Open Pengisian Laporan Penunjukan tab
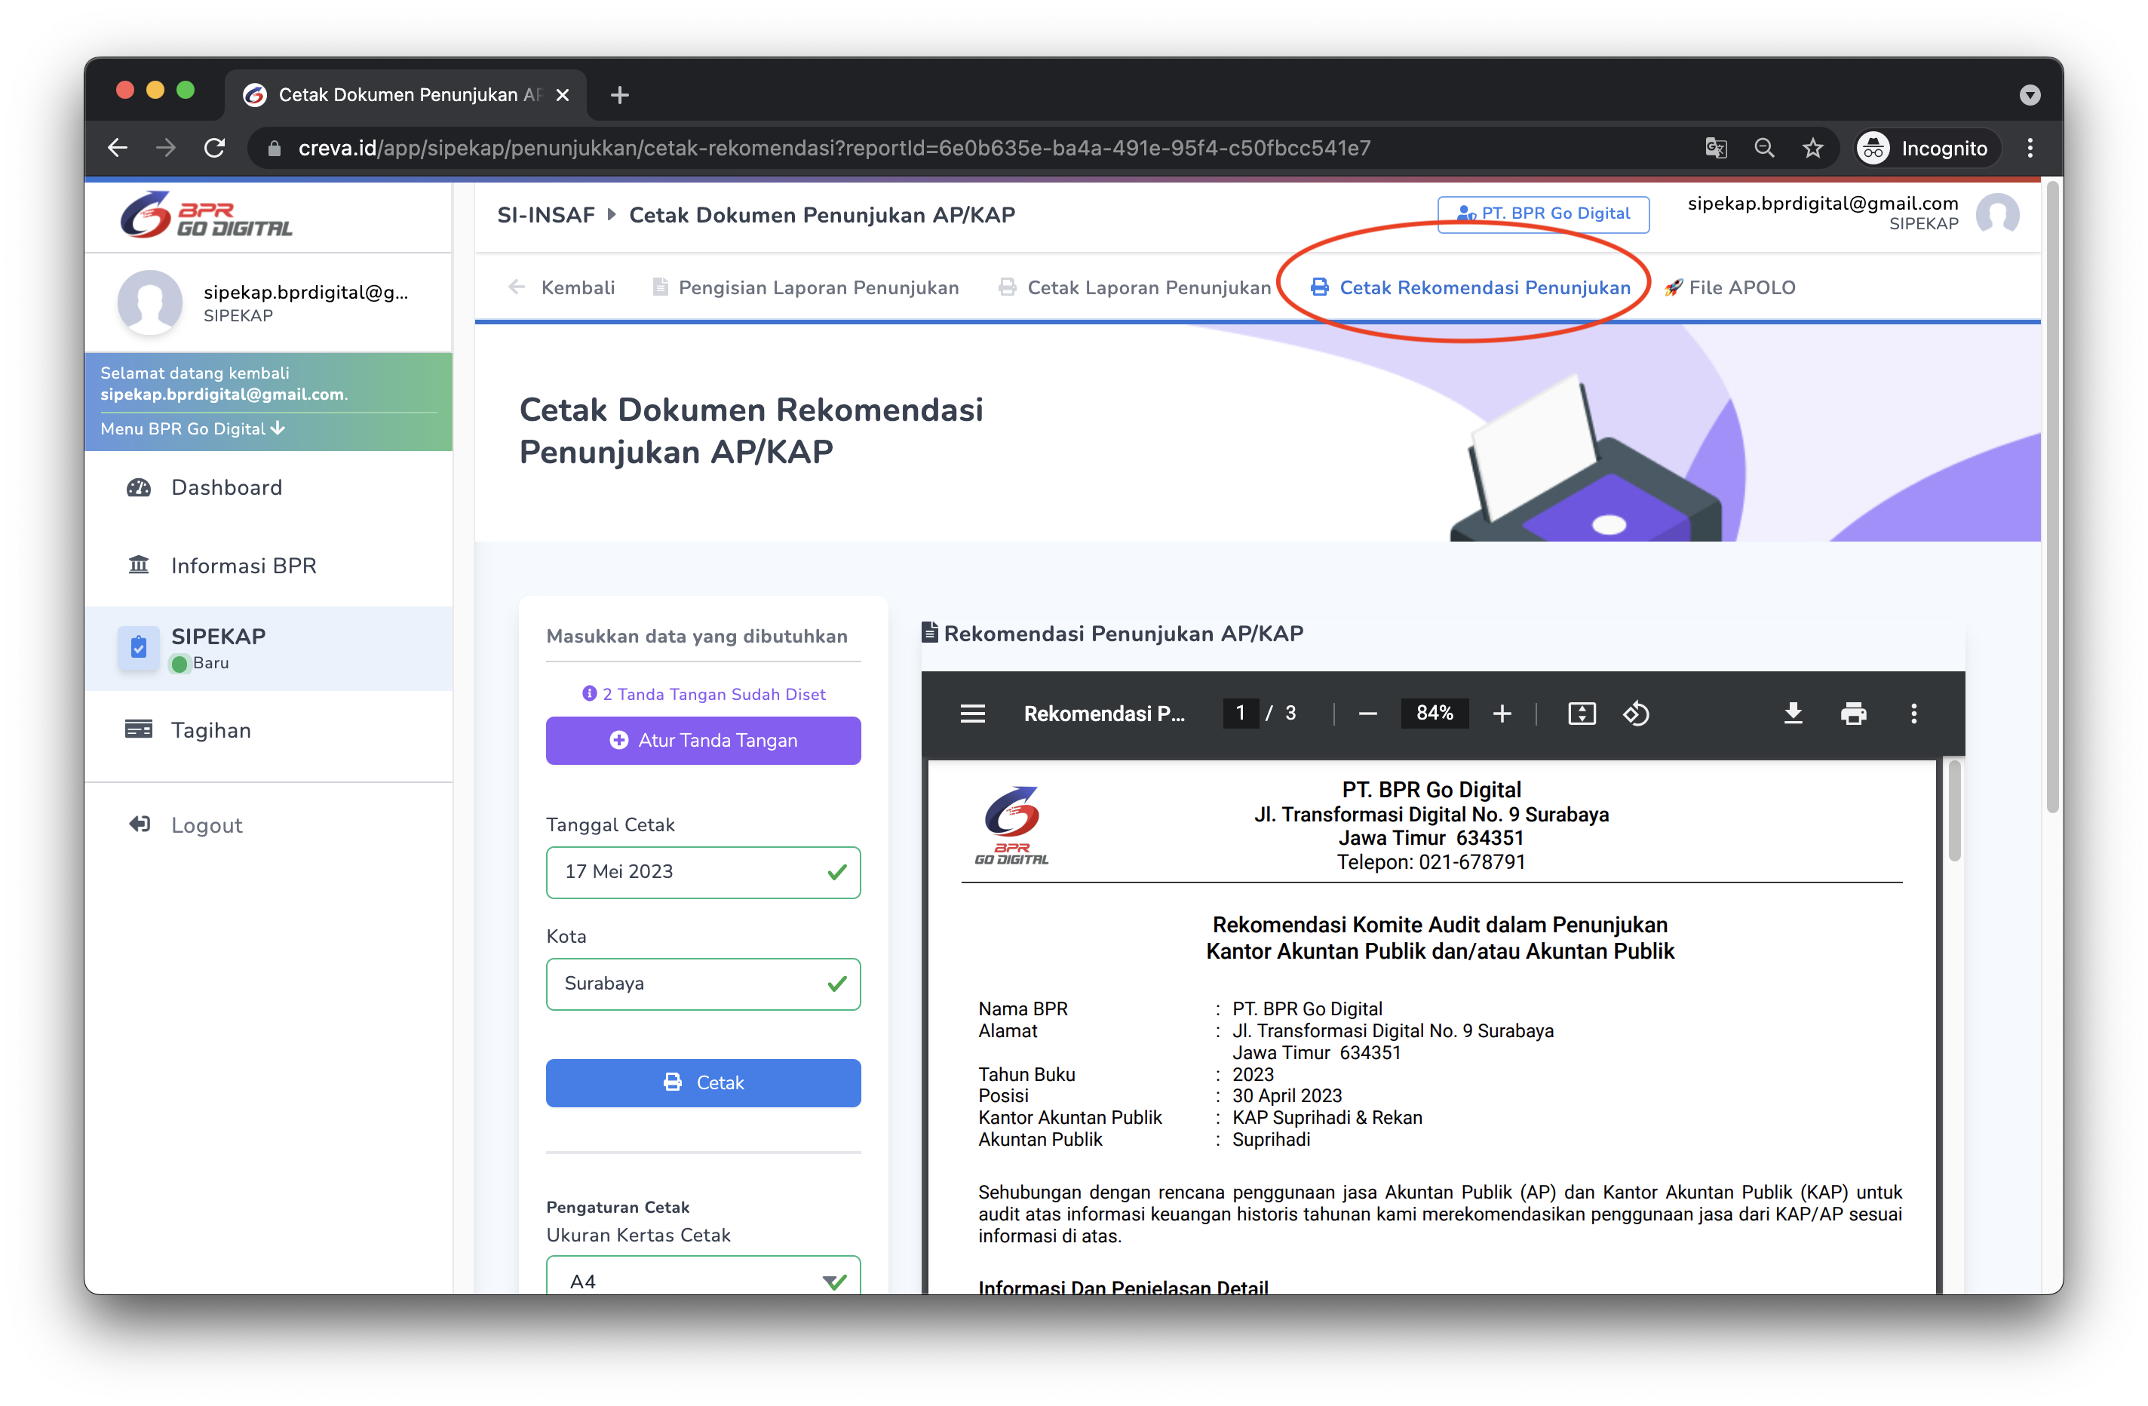This screenshot has height=1406, width=2148. click(805, 287)
